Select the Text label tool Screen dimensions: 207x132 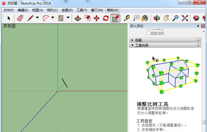coord(136,18)
